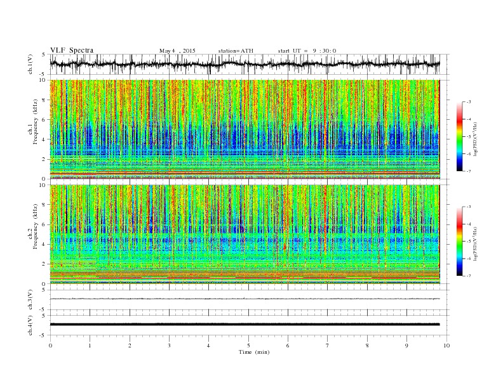Click the 'ch.4(V)' axis label

(30, 325)
